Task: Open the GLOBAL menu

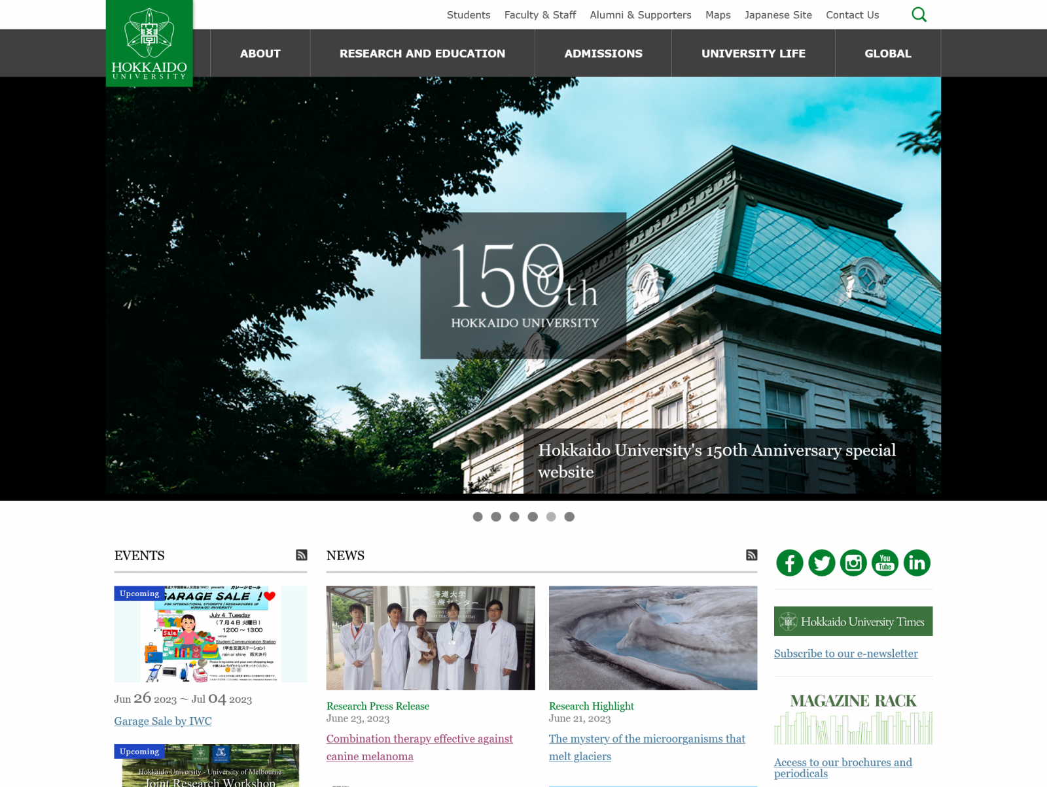Action: (x=888, y=54)
